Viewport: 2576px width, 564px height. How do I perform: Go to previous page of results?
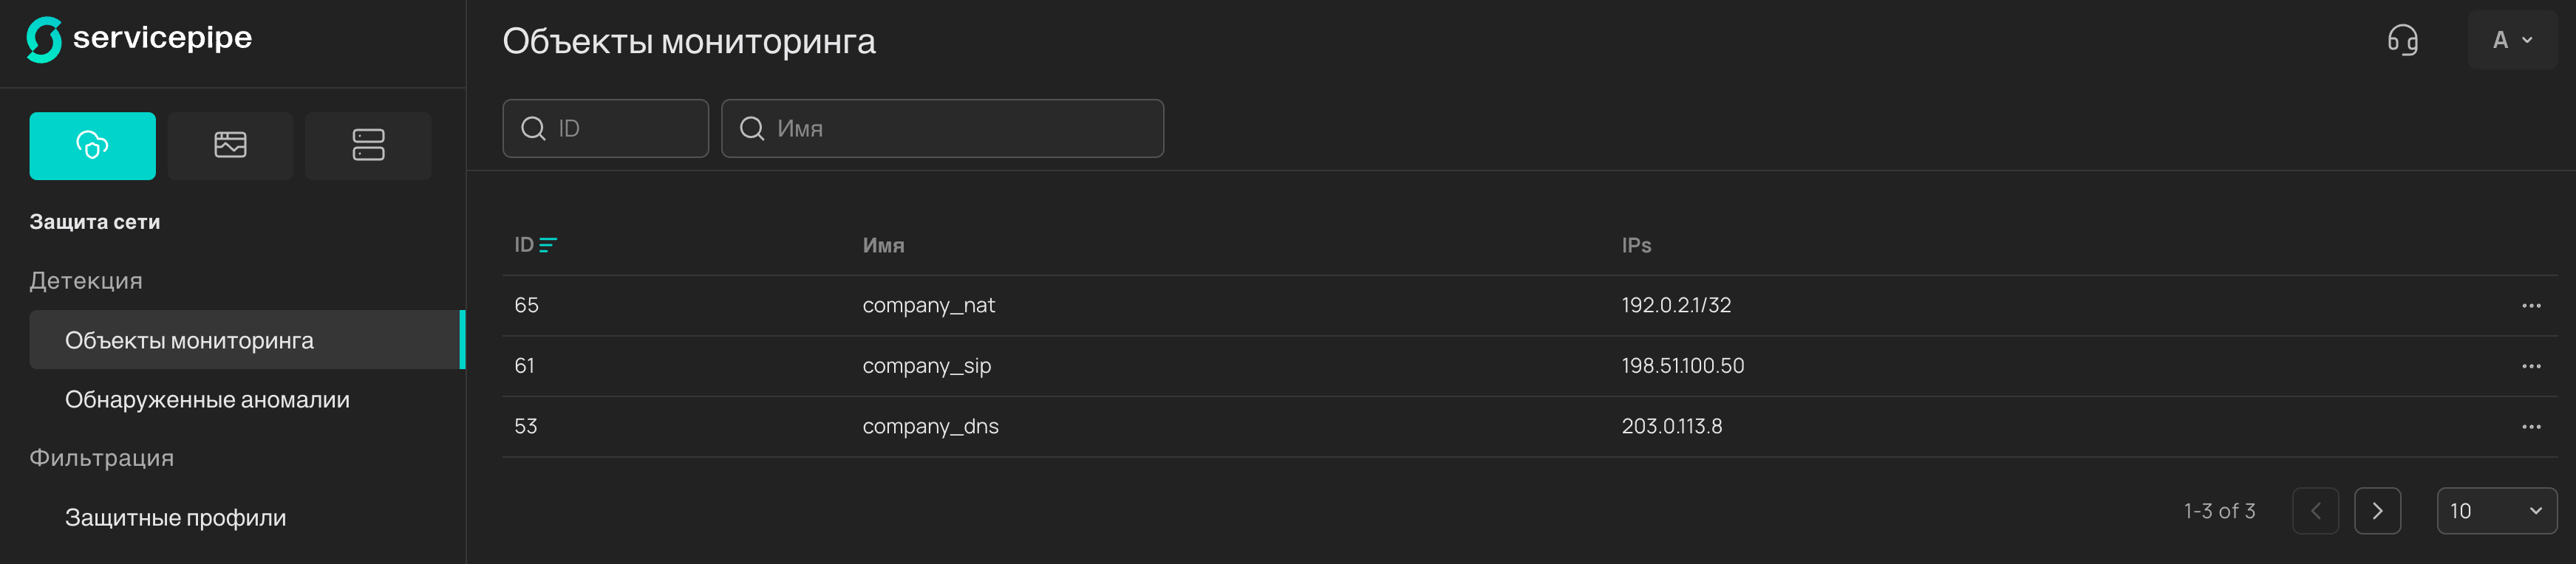point(2314,511)
